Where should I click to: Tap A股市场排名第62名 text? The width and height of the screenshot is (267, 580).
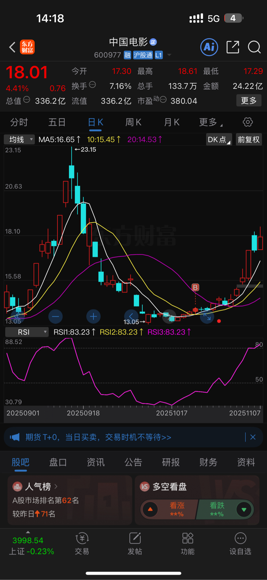(x=46, y=501)
